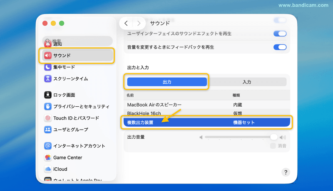Open Privacy & Security (プライバシーとセキュリティ)
This screenshot has height=191, width=333.
pos(77,107)
